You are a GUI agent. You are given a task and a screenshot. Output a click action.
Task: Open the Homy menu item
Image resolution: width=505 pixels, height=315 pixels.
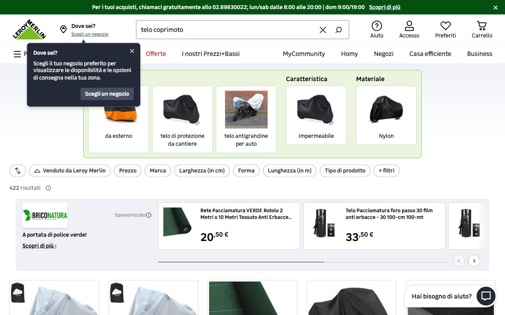click(x=350, y=54)
